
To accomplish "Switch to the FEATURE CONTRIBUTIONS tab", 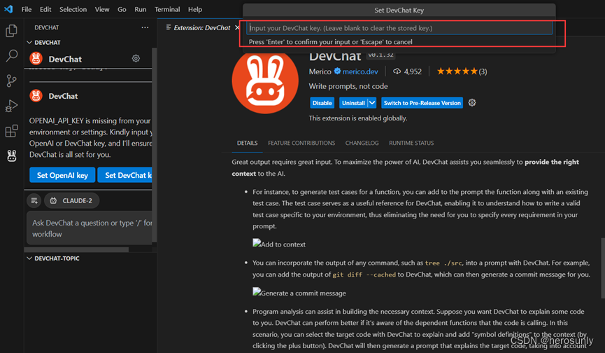I will (301, 143).
